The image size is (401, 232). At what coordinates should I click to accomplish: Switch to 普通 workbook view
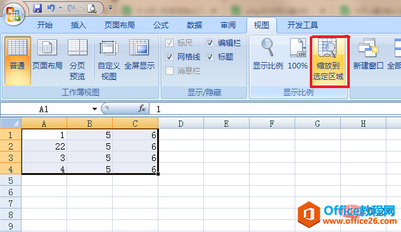click(17, 61)
